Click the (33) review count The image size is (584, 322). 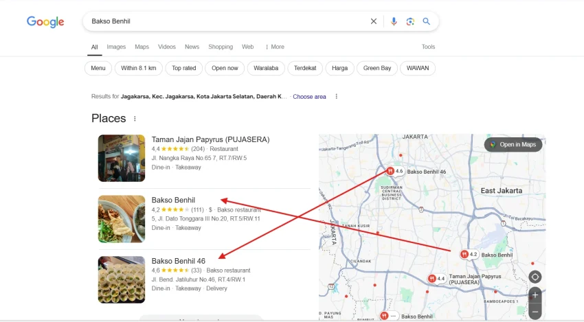[x=196, y=271]
